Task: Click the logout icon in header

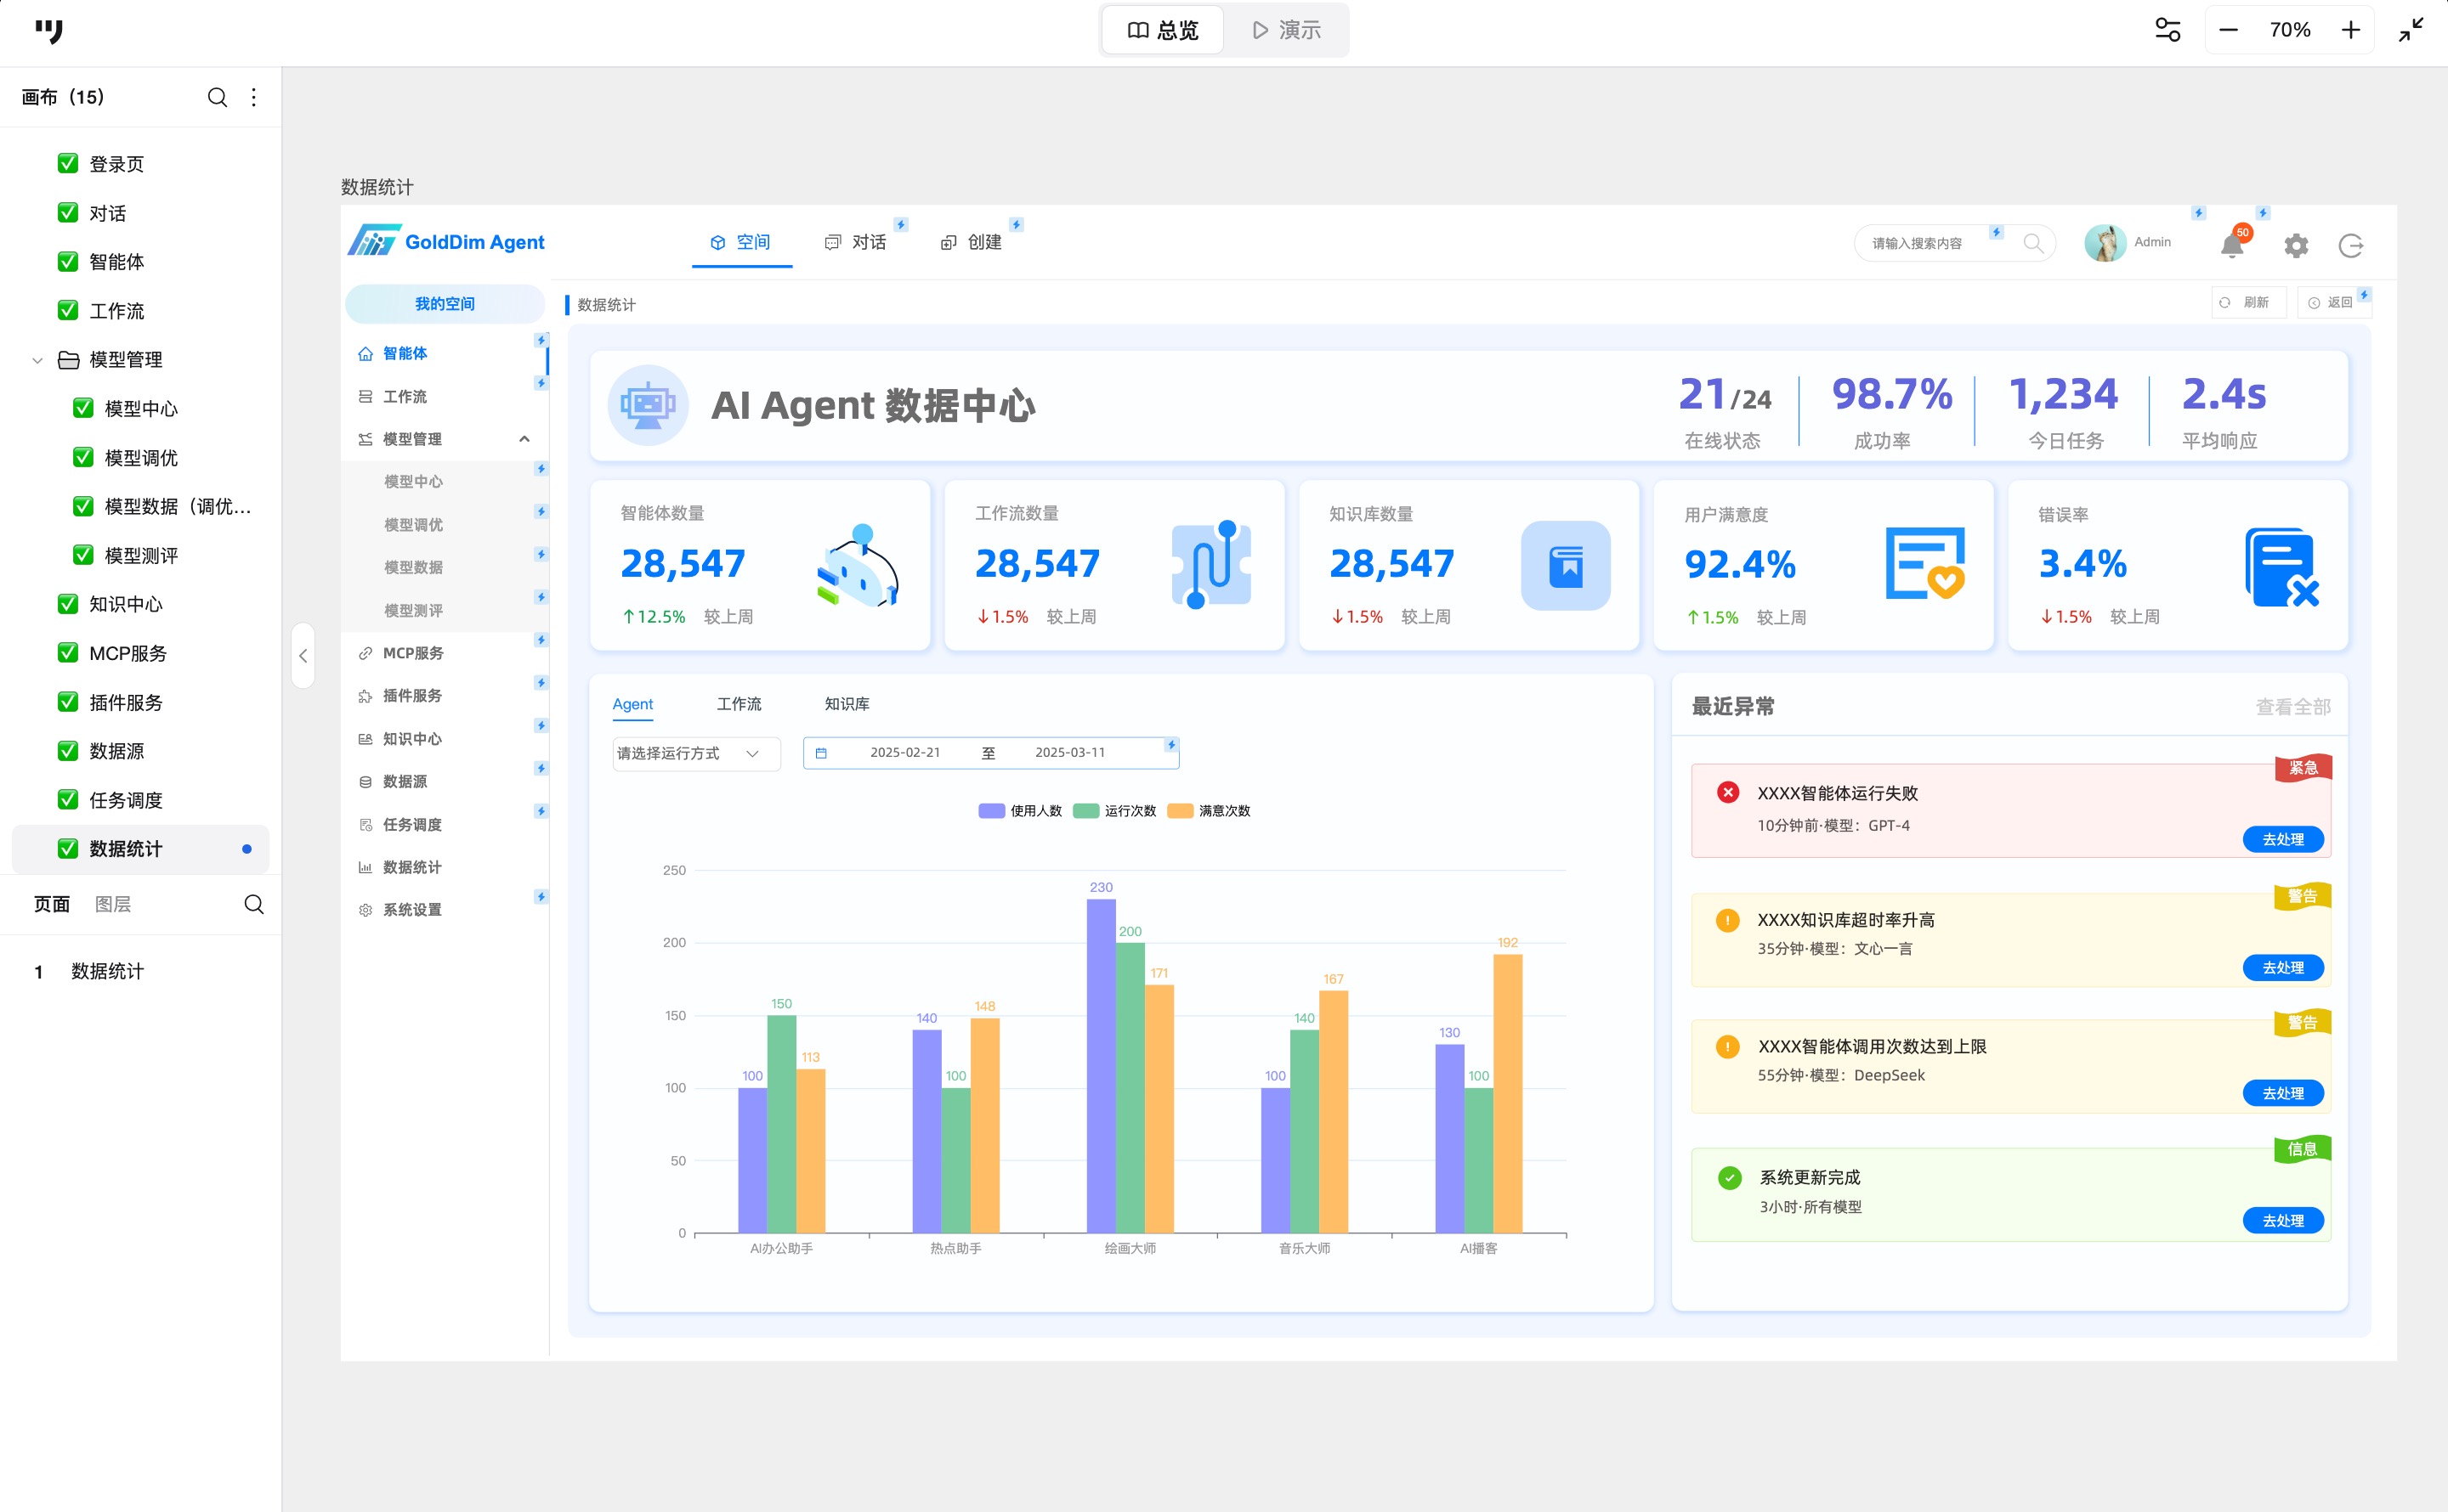Action: coord(2351,245)
